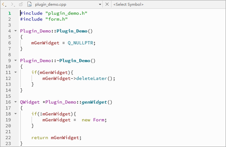226x147 pixels.
Task: Fold the if(!mGenWidget) block at line 18
Action: point(16,114)
